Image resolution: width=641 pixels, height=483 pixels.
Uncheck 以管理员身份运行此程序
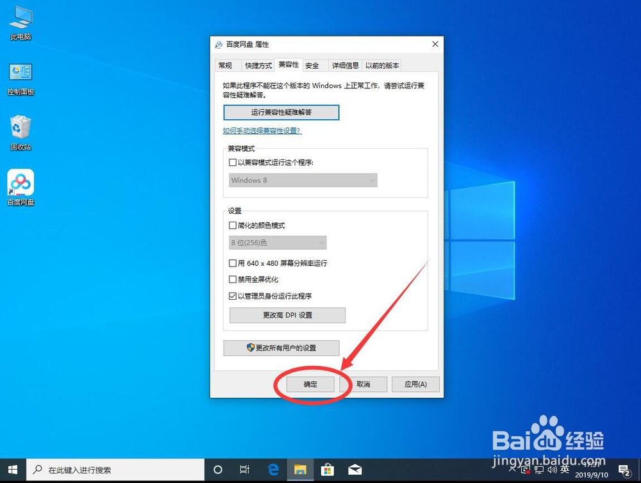tap(233, 295)
